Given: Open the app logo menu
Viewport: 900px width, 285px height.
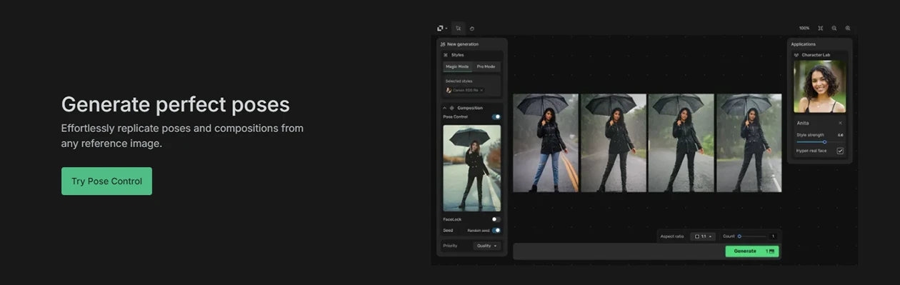Looking at the screenshot, I should (x=442, y=29).
